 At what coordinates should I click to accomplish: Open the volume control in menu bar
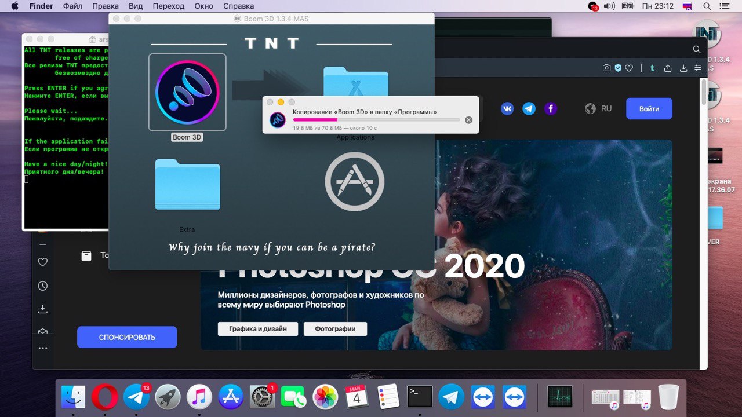pyautogui.click(x=609, y=6)
